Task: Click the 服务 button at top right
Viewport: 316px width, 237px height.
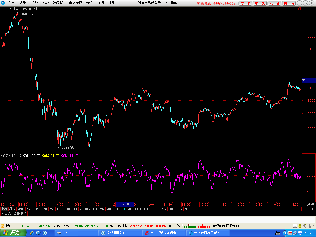Action: 260,3
